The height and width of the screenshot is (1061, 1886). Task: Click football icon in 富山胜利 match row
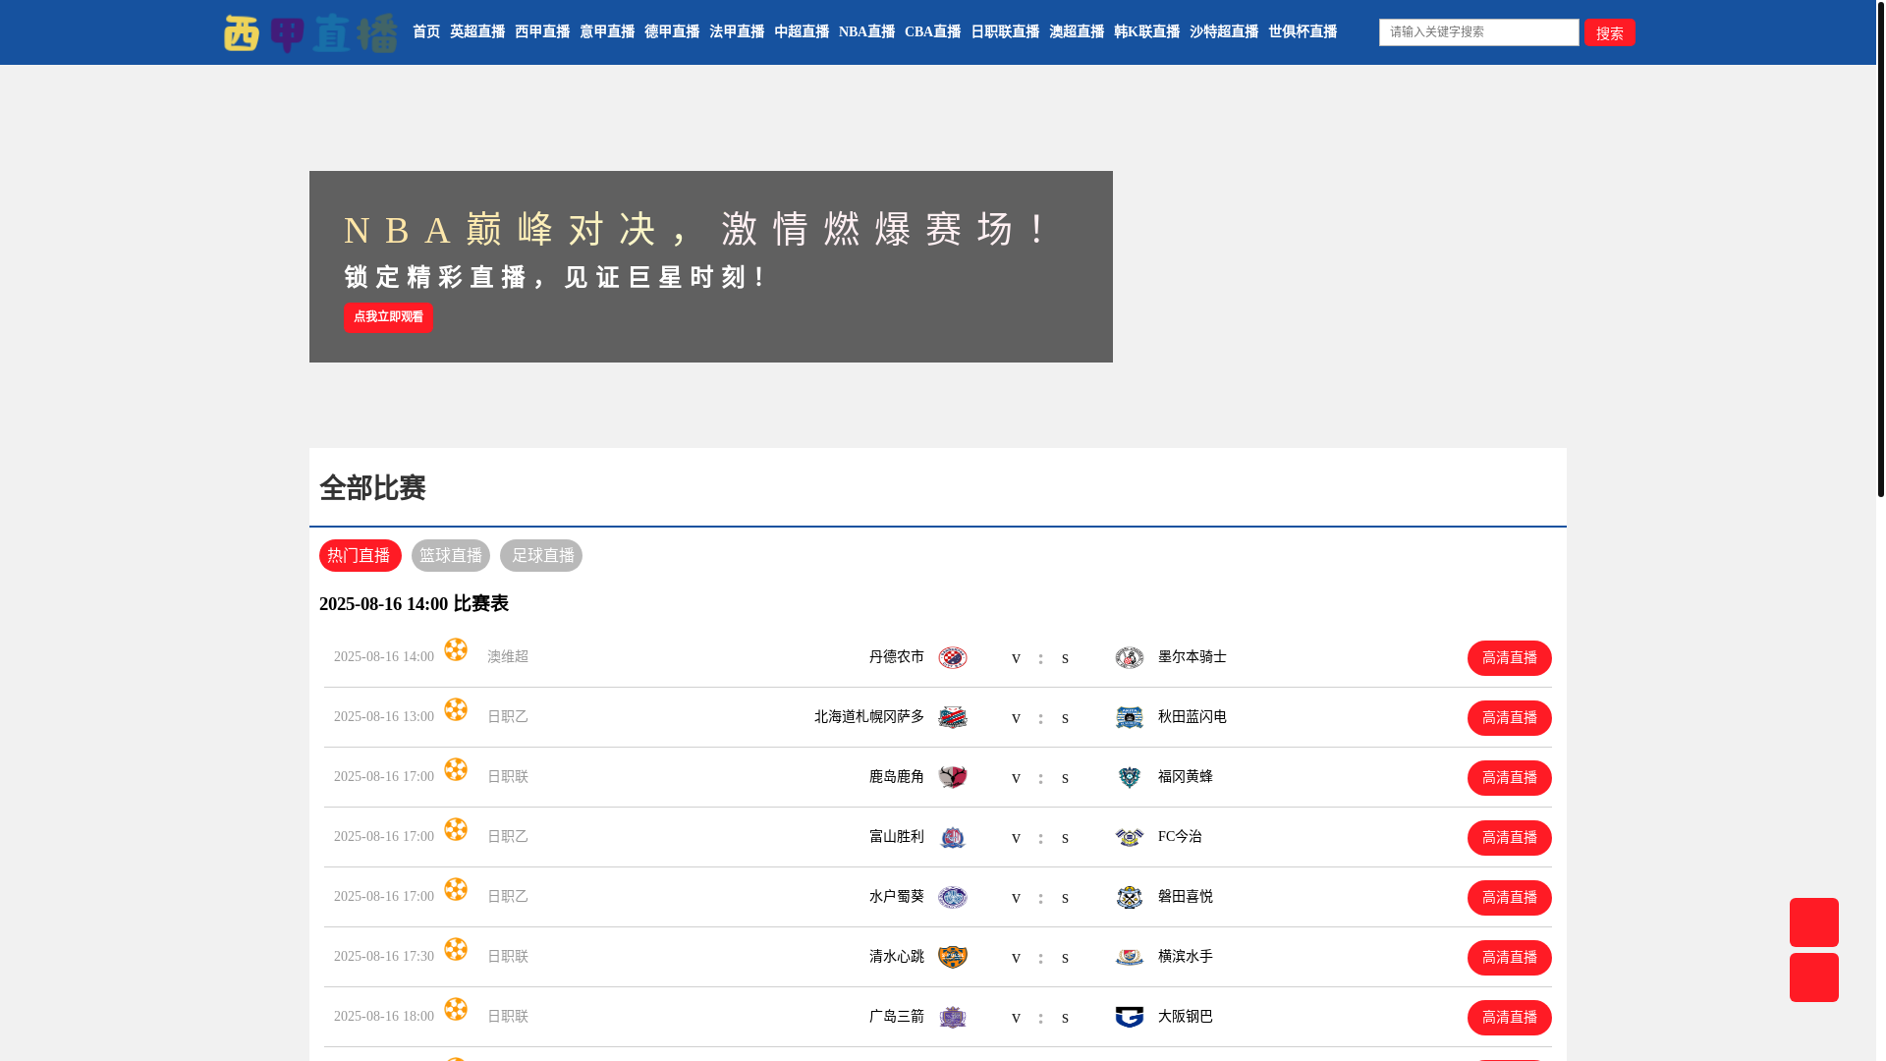456,829
